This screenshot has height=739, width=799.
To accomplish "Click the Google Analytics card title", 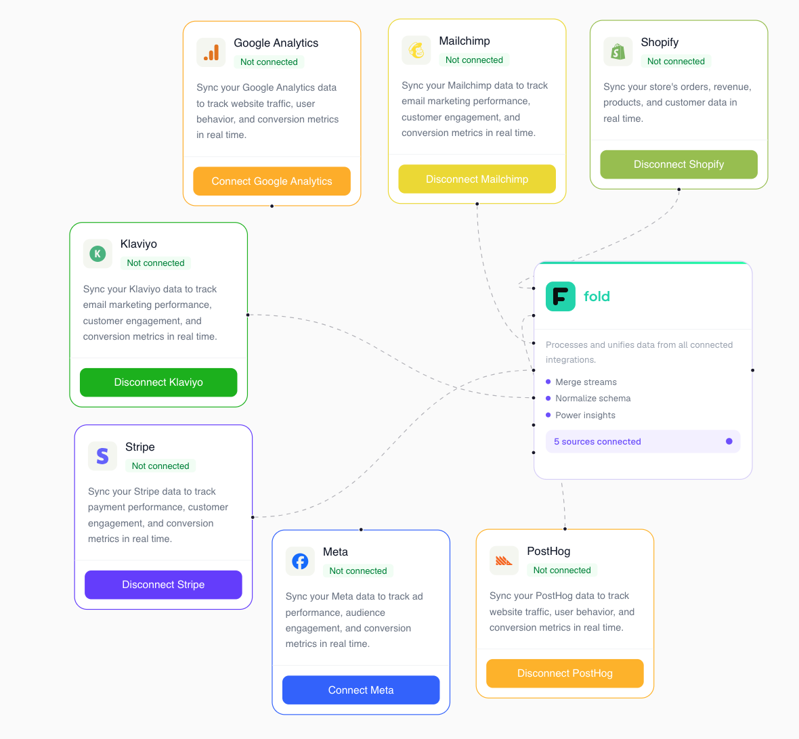I will point(276,43).
